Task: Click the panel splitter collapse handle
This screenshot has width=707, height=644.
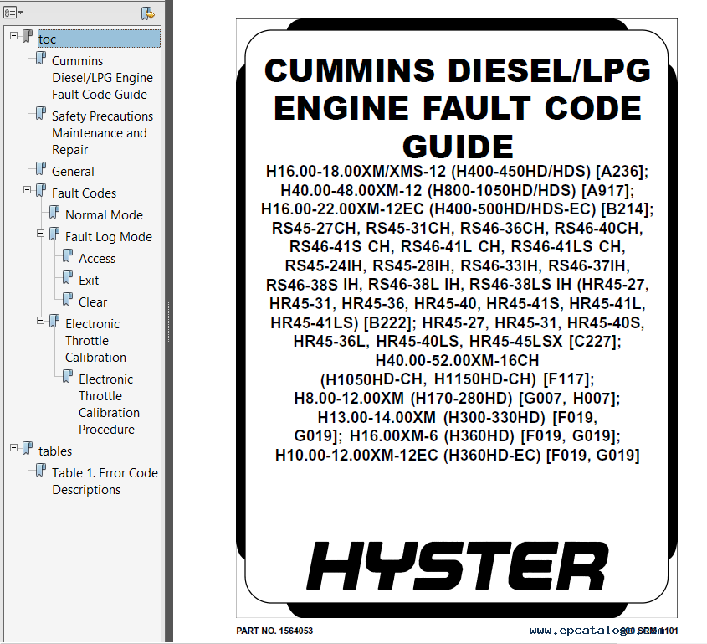Action: click(x=168, y=322)
